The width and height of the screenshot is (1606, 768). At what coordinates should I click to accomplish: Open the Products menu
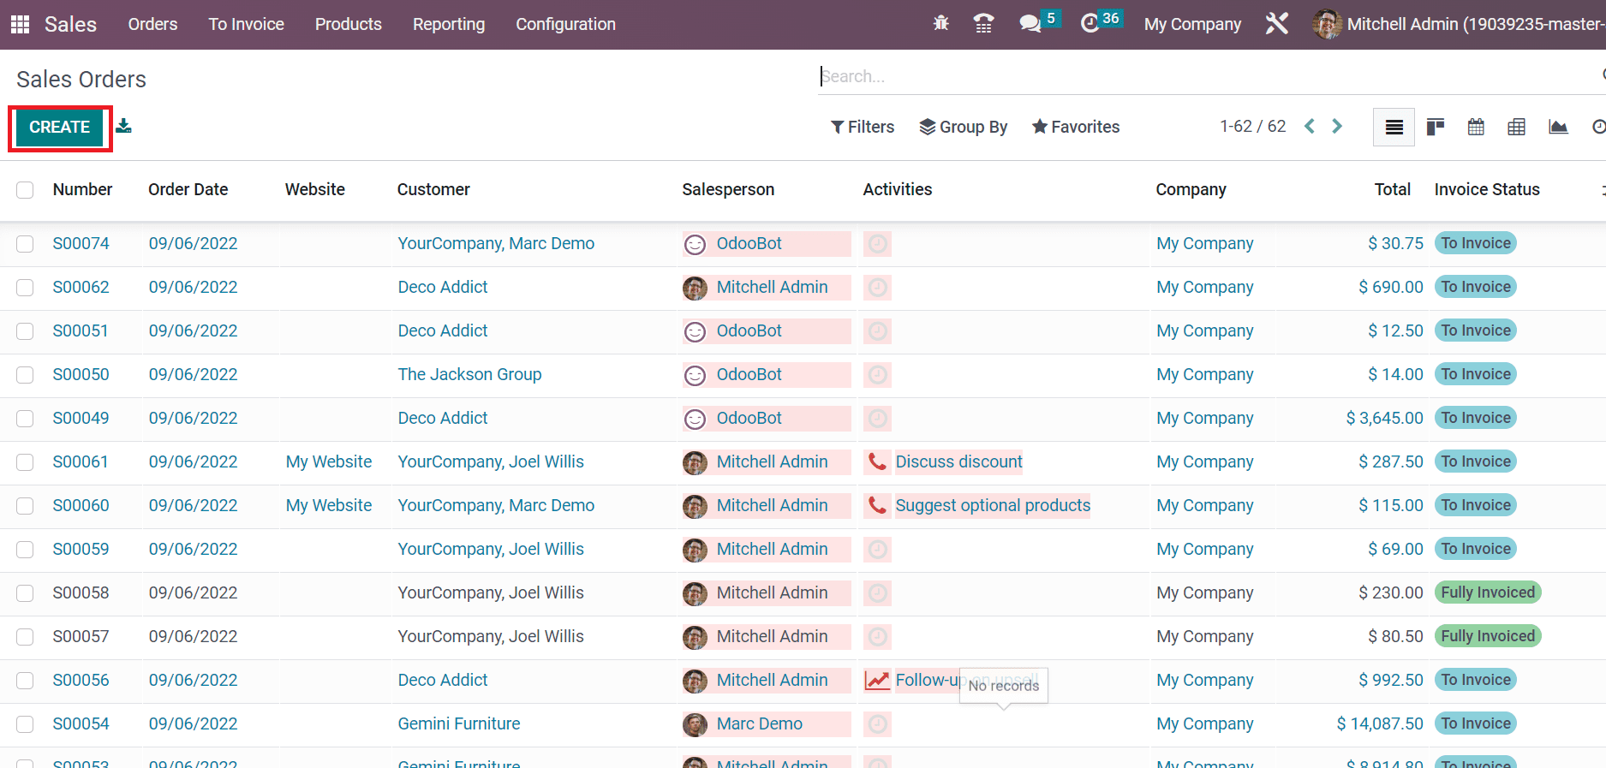[x=349, y=24]
